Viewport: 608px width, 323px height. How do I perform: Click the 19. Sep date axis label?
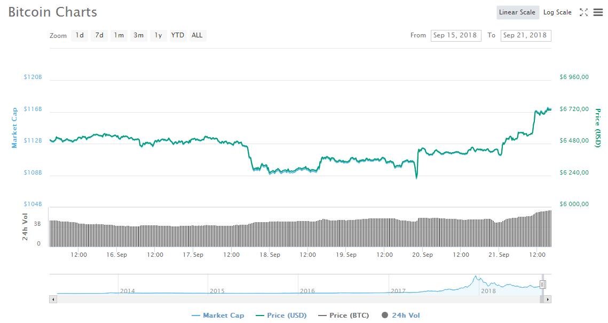point(346,255)
